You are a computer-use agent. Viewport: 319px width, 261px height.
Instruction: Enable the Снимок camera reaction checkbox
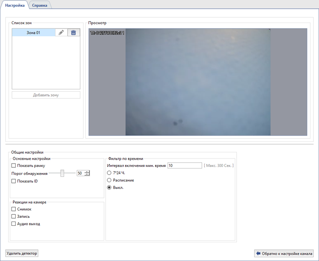14,209
